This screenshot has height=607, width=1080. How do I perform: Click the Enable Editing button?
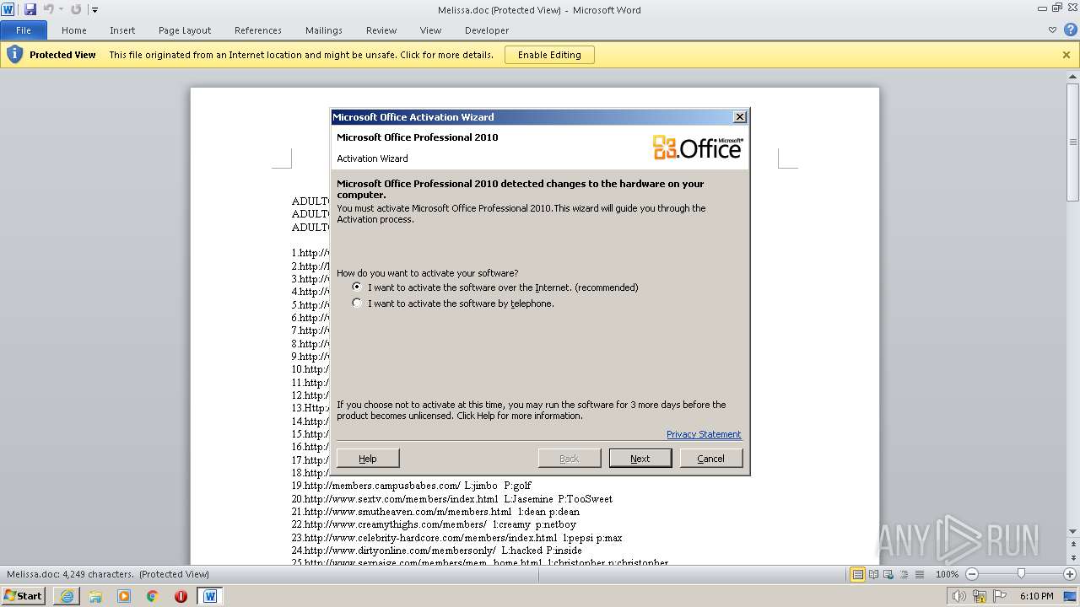pos(549,55)
